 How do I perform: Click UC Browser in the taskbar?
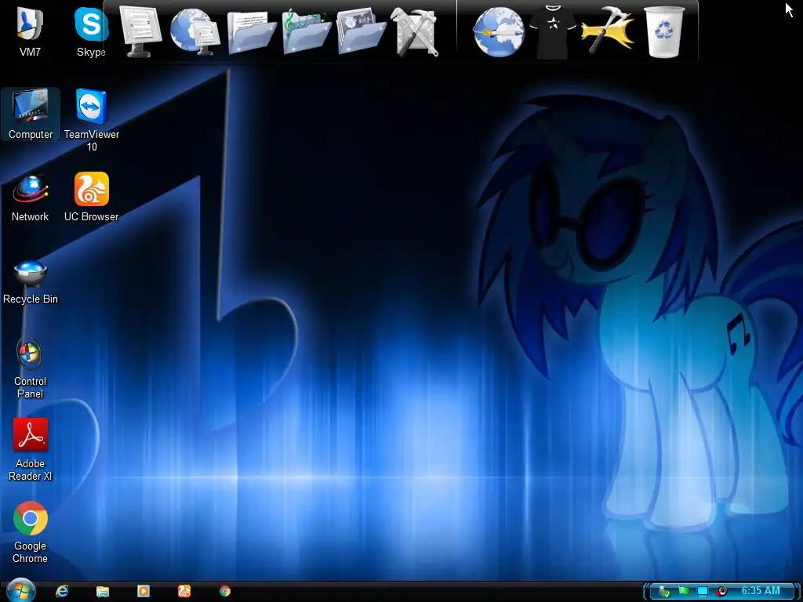pyautogui.click(x=184, y=591)
